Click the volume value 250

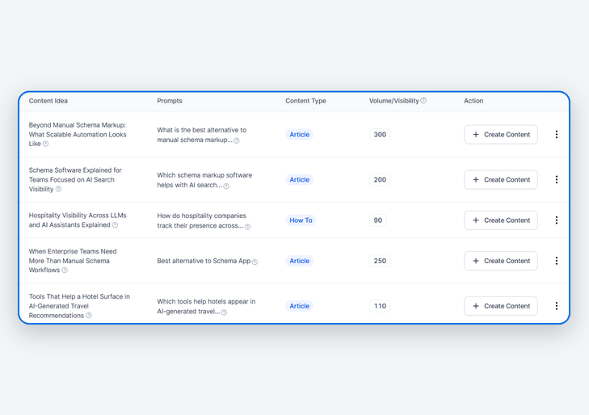coord(380,261)
